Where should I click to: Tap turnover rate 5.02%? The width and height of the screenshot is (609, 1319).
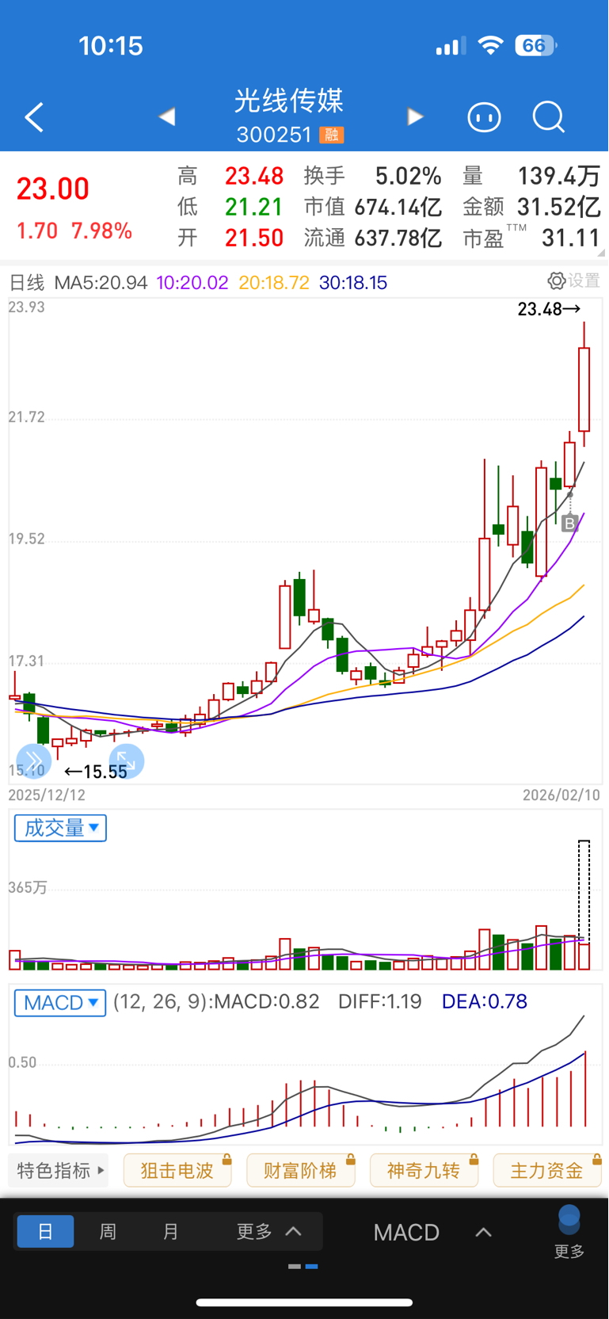(x=409, y=175)
